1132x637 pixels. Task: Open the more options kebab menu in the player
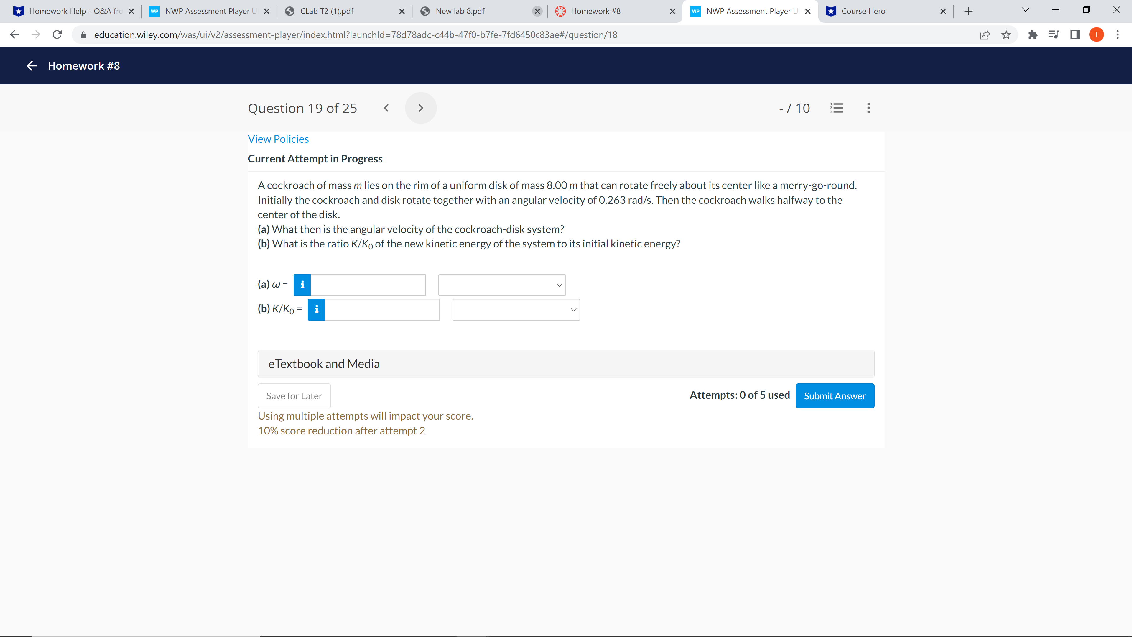tap(868, 108)
